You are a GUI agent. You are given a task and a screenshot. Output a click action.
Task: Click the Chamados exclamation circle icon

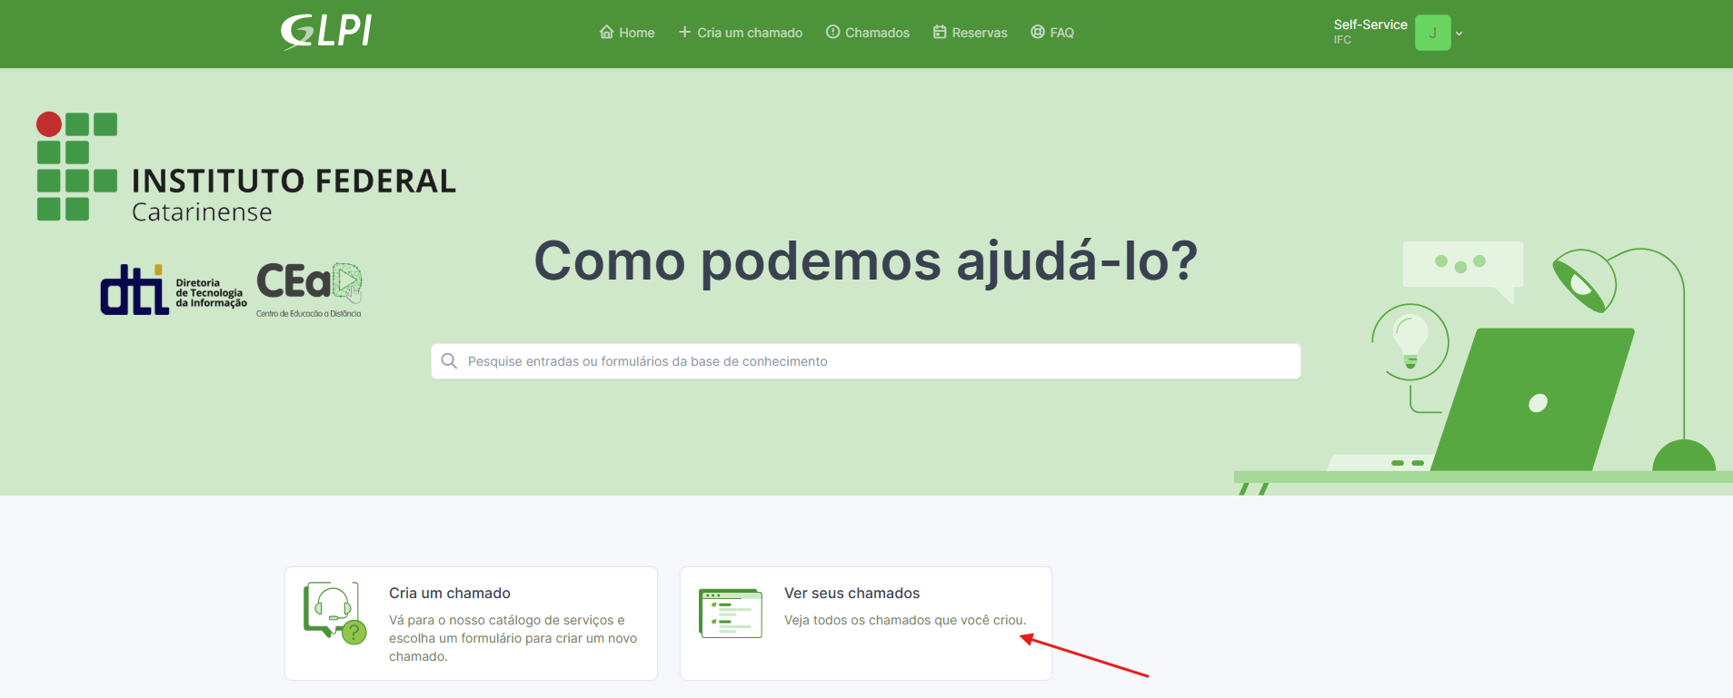pos(832,32)
